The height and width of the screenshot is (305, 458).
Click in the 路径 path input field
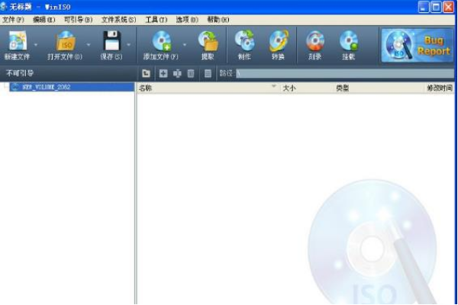(345, 73)
